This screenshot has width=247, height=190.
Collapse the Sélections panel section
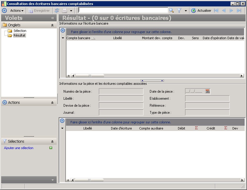coord(52,141)
